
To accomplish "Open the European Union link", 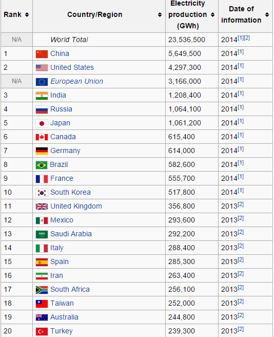I will tap(76, 81).
